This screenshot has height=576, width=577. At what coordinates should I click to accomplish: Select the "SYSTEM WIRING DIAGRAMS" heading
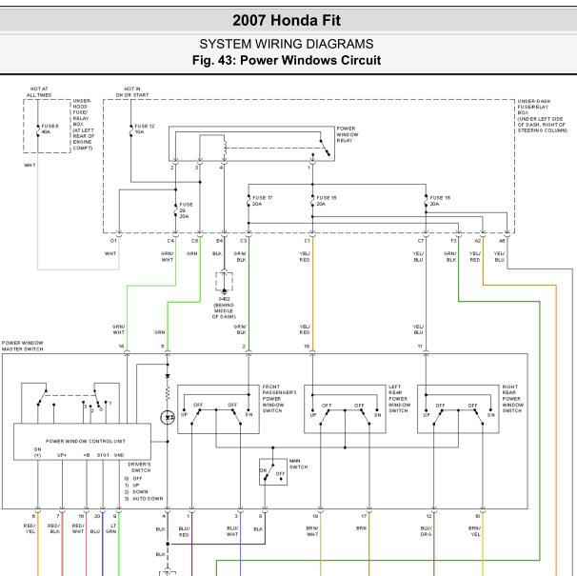(x=287, y=44)
